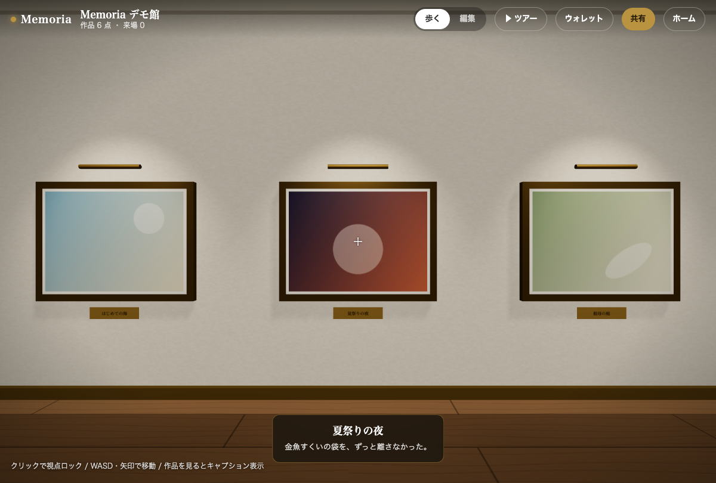This screenshot has width=716, height=483.
Task: Go to ホーム home
Action: pyautogui.click(x=684, y=18)
